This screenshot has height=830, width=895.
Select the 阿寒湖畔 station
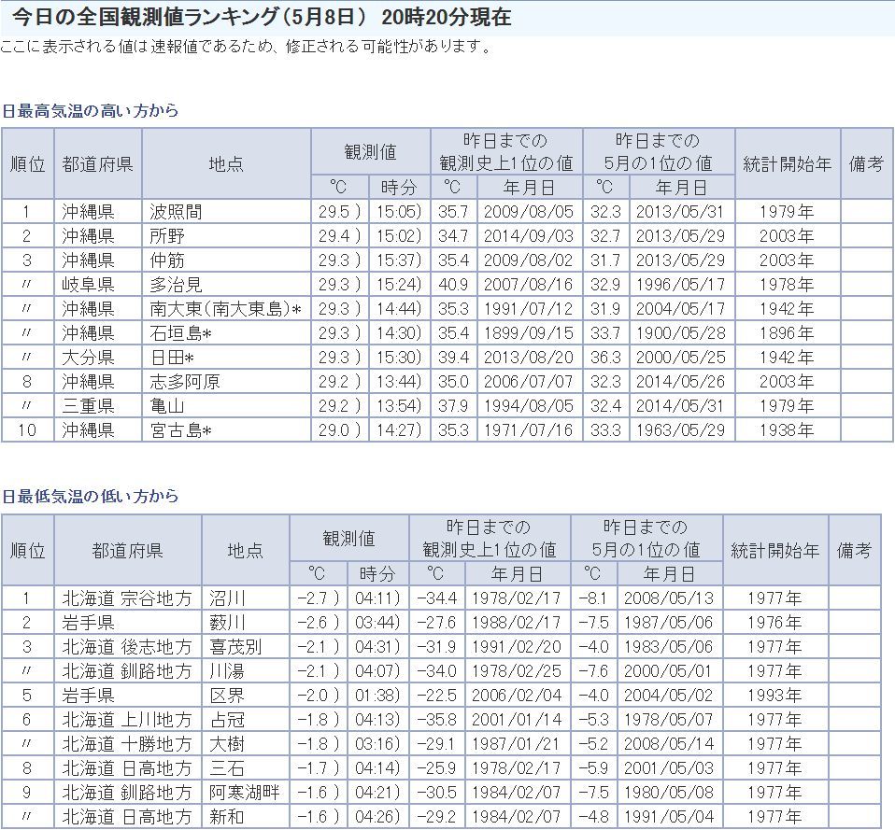pos(244,793)
